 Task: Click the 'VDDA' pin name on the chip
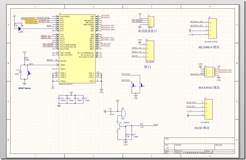[x=63, y=81]
